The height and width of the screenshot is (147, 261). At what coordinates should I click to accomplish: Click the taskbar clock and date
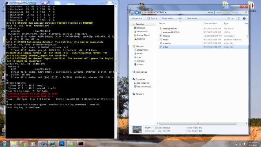[x=253, y=144]
